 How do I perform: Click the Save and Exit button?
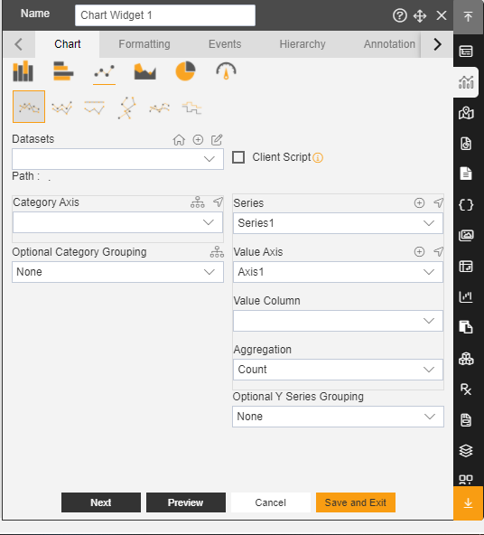pyautogui.click(x=356, y=502)
